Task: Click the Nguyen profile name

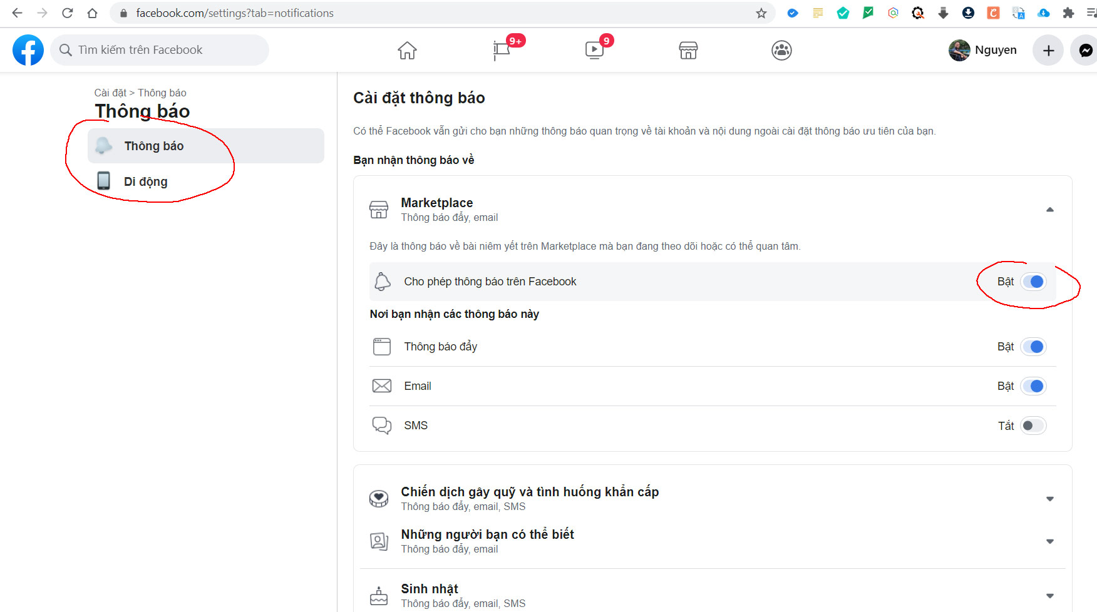Action: tap(996, 50)
